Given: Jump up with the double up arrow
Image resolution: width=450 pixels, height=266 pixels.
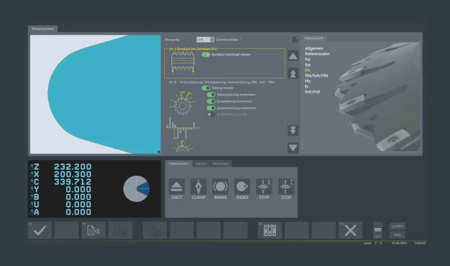Looking at the screenshot, I should (293, 73).
